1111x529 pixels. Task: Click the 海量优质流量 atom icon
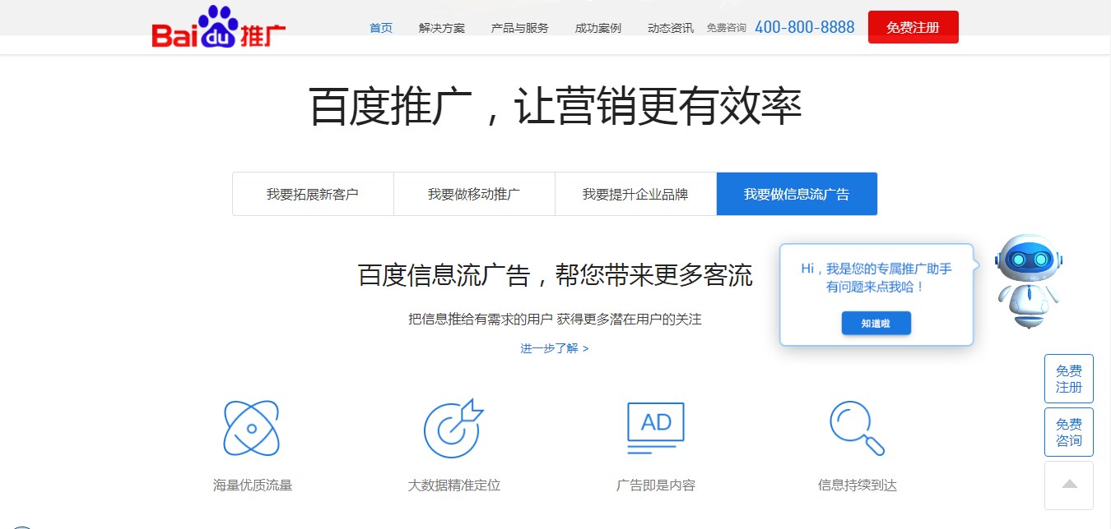click(252, 429)
